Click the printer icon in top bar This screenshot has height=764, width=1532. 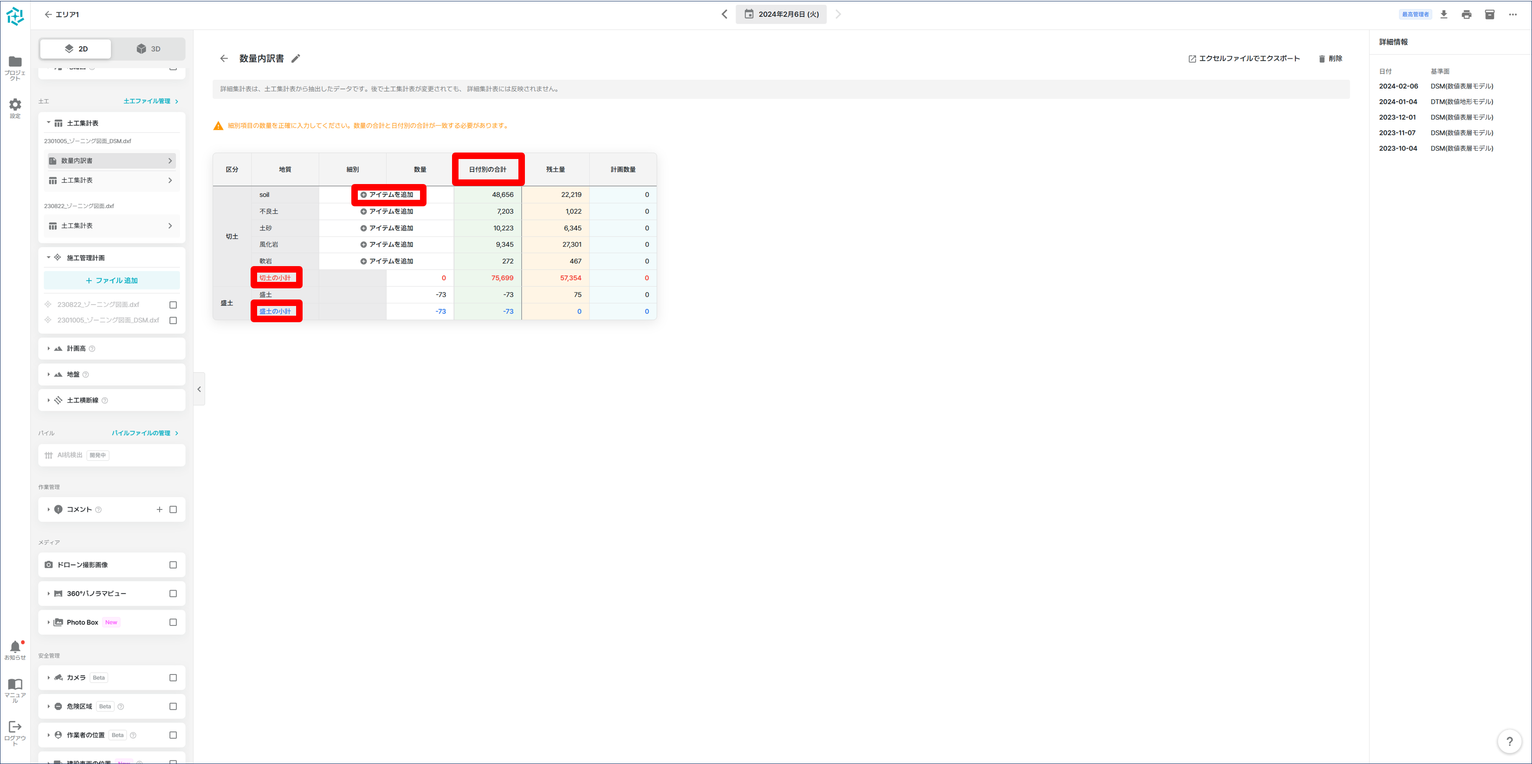click(1467, 14)
